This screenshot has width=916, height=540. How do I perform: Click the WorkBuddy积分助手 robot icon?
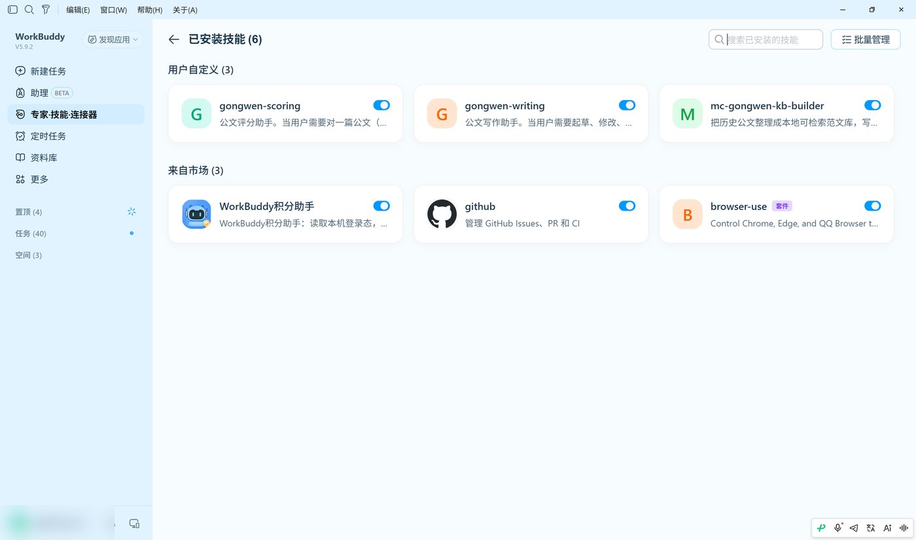pos(196,214)
